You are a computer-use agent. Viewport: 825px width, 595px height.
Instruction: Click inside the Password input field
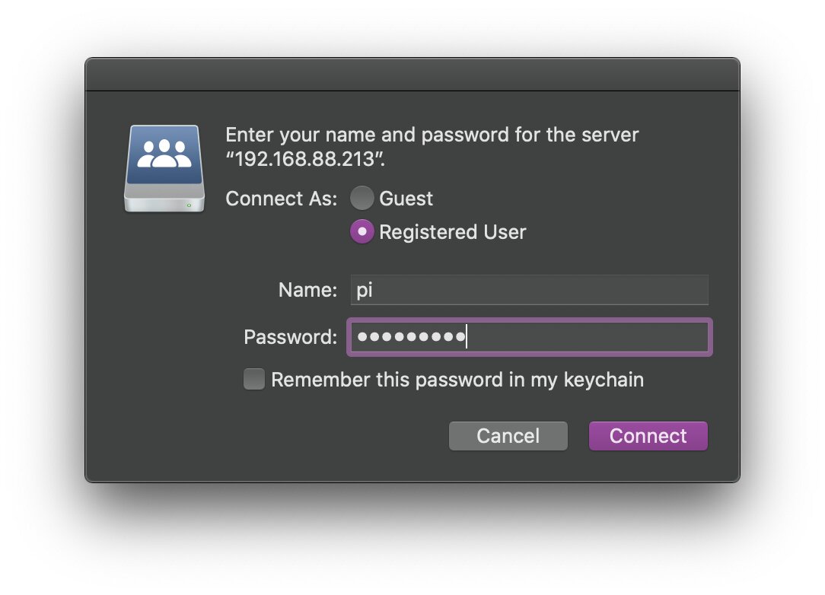tap(529, 337)
